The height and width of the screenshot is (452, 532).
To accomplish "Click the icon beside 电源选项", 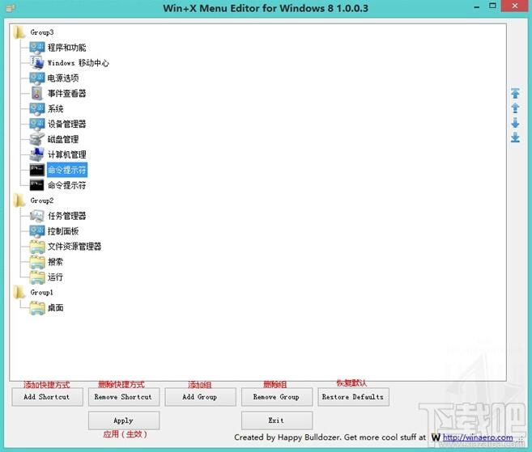I will pos(37,78).
